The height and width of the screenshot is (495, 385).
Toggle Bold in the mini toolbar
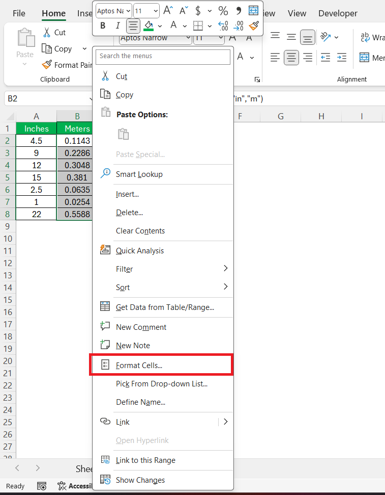point(103,25)
